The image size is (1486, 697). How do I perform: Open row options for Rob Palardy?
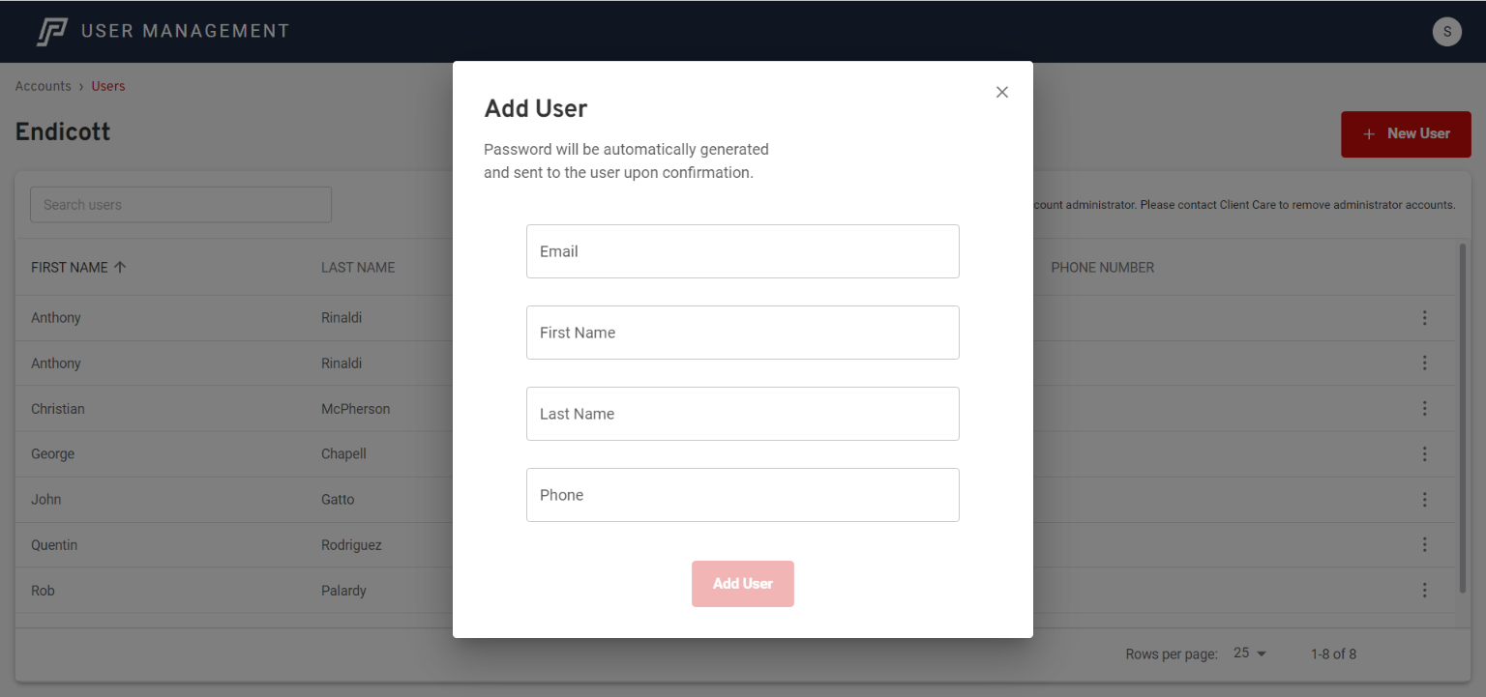(1424, 591)
